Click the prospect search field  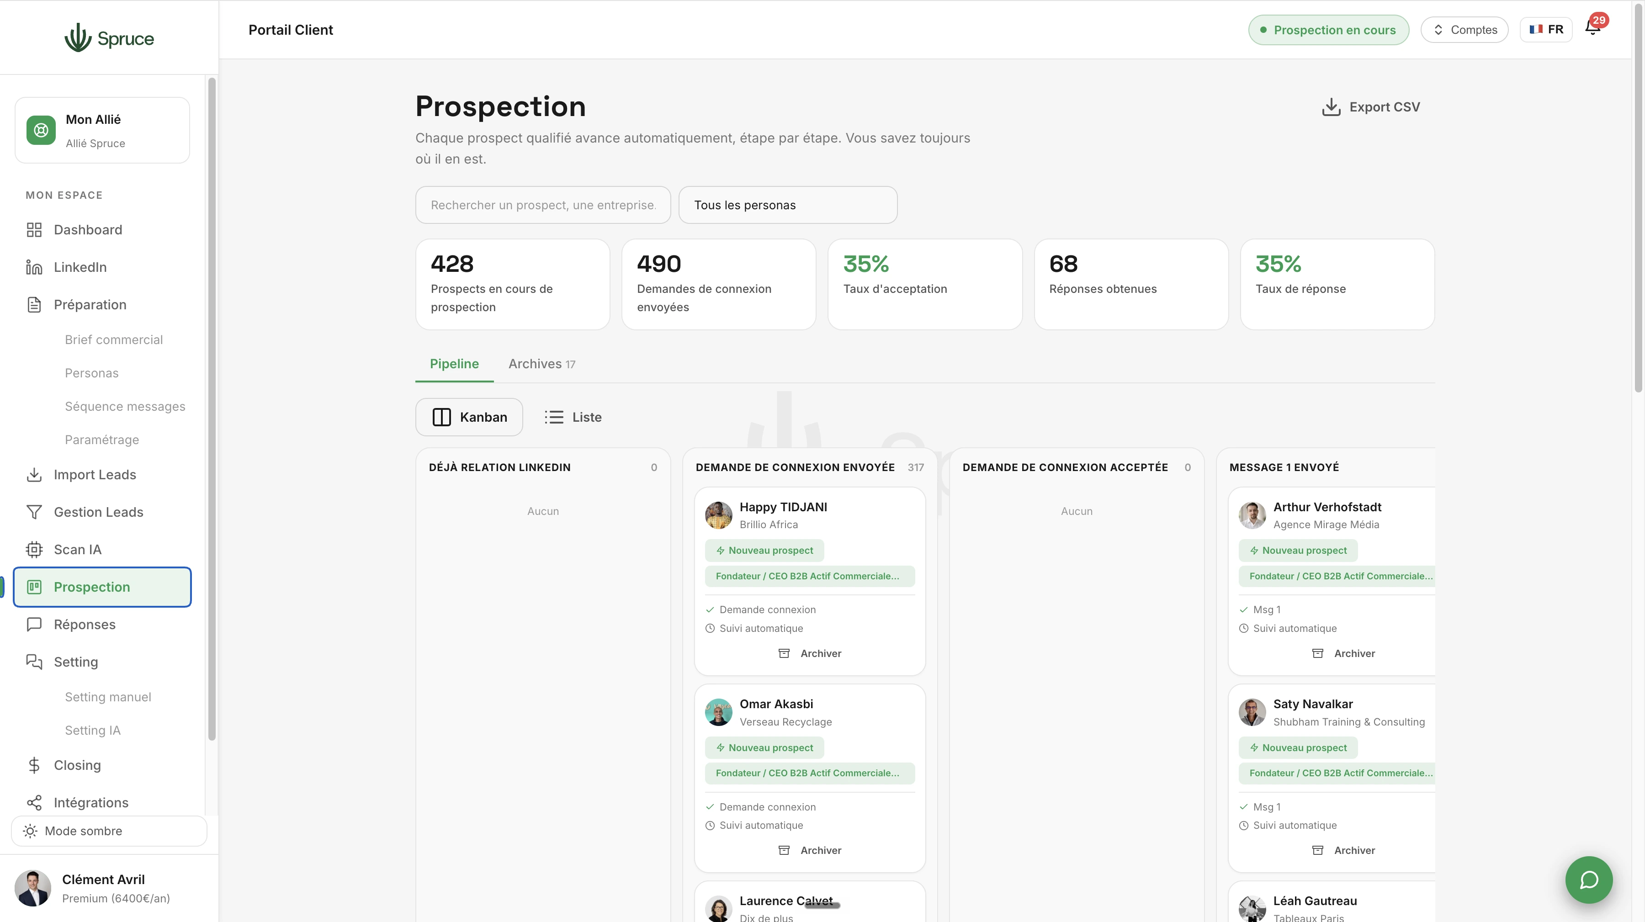(543, 205)
